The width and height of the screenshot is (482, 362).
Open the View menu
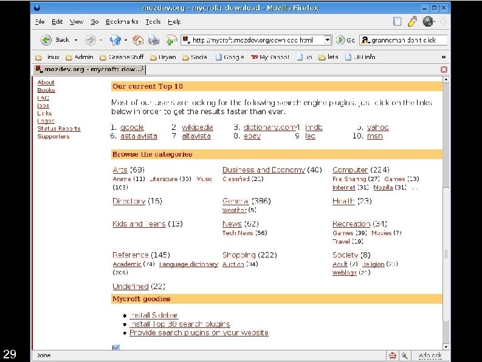(x=76, y=22)
